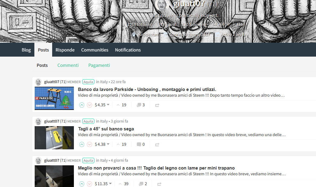Open the mini drill wood cutting thumbnail
Viewport: 316px width, 187px height.
tap(54, 176)
